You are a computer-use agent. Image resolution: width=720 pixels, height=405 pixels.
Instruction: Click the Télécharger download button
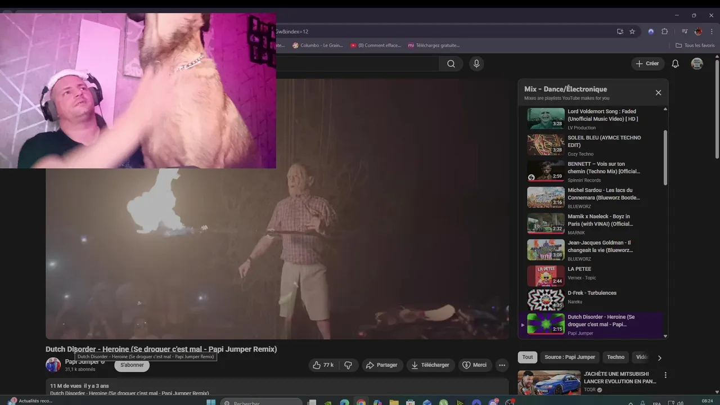click(x=430, y=365)
